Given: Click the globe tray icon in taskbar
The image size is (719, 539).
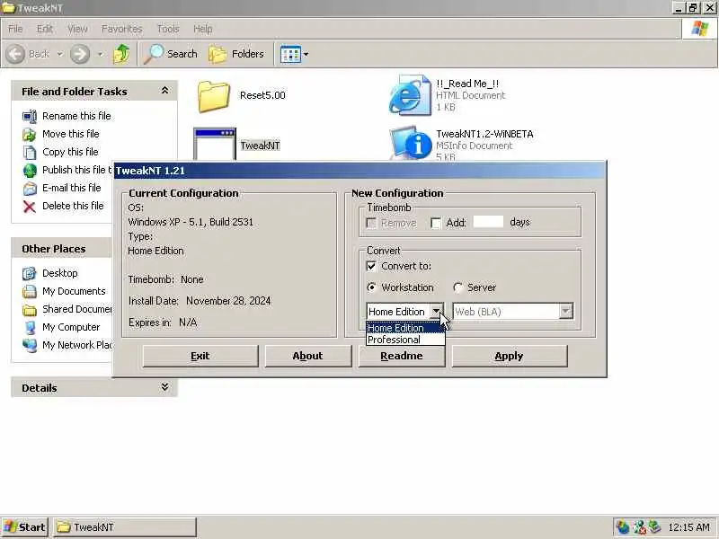Looking at the screenshot, I should pos(623,527).
